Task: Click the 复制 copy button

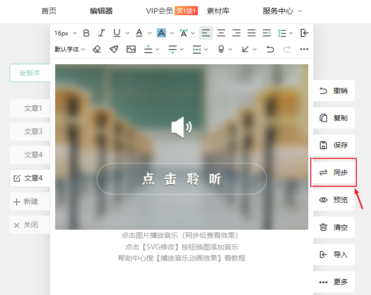Action: pos(334,118)
